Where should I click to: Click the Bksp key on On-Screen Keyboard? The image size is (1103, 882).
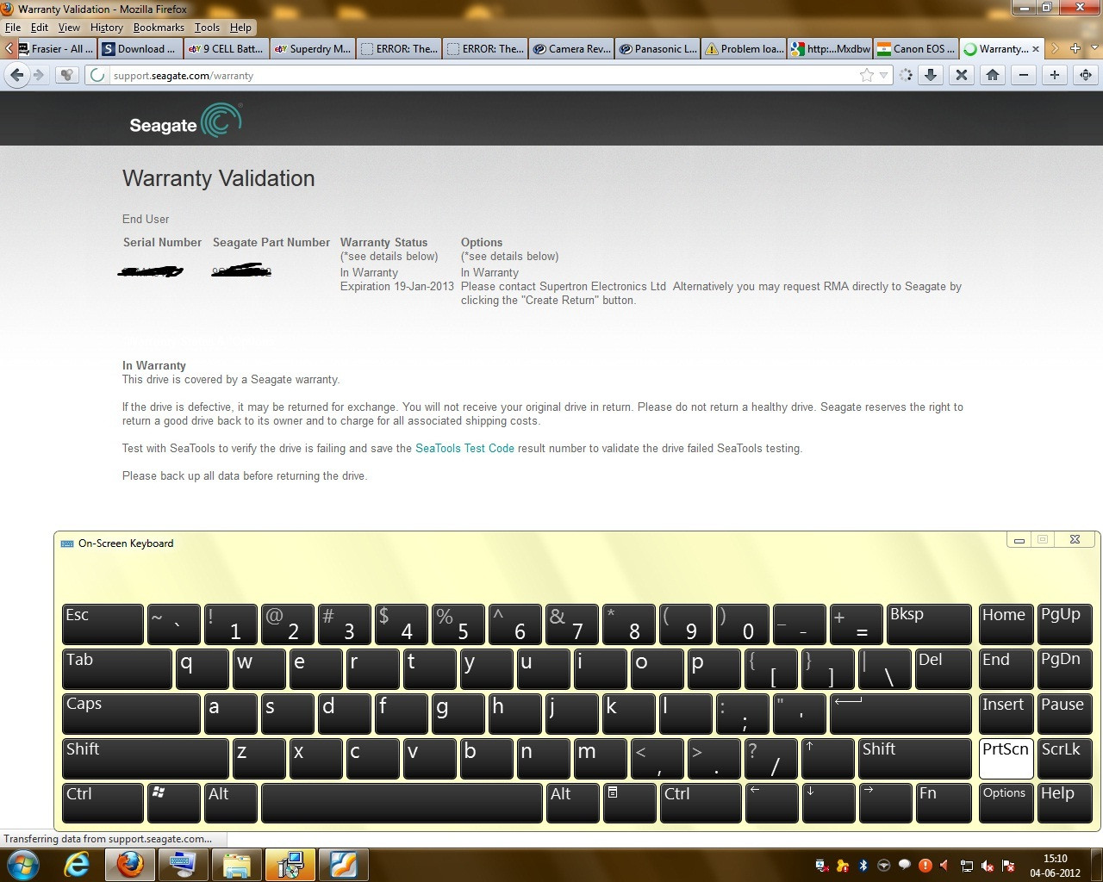click(x=929, y=624)
